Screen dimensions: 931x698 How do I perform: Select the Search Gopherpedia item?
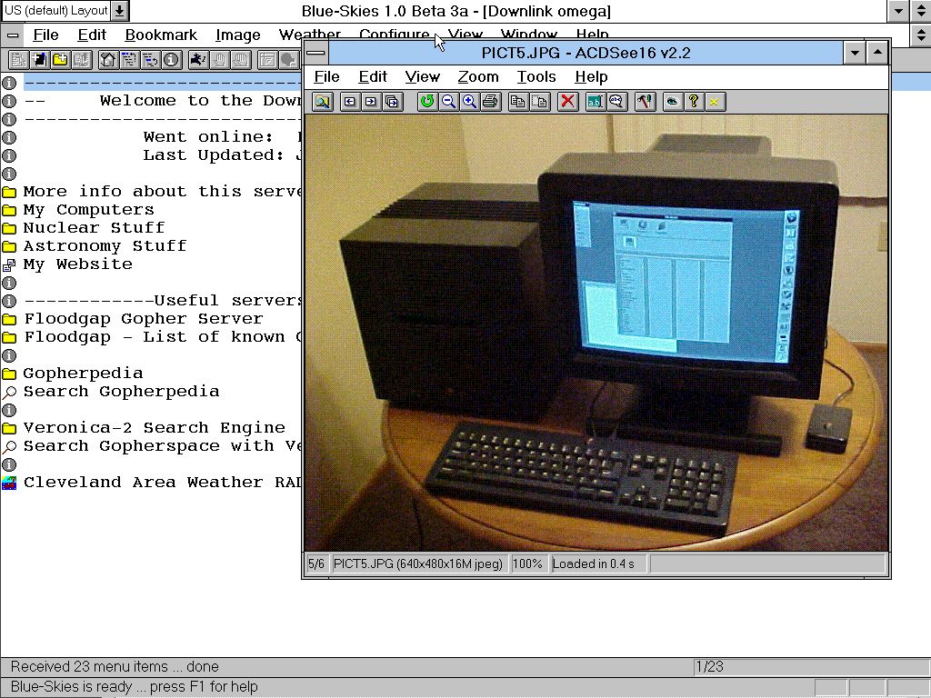point(121,392)
